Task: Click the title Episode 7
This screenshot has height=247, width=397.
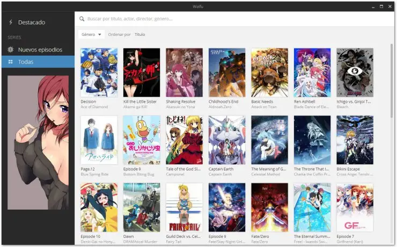Action: [345, 236]
